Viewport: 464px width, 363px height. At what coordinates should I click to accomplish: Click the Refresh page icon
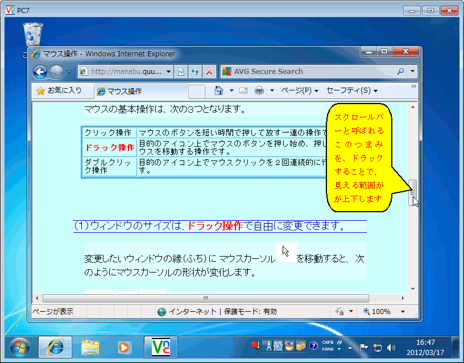[x=195, y=72]
